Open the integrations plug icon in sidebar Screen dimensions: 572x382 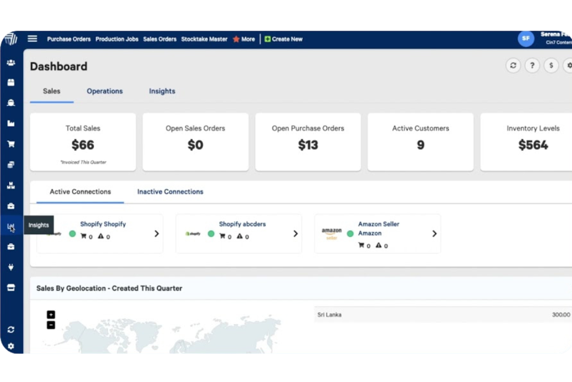(11, 267)
